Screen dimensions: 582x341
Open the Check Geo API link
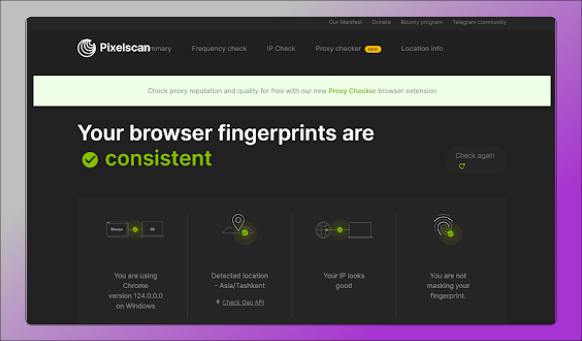(243, 302)
